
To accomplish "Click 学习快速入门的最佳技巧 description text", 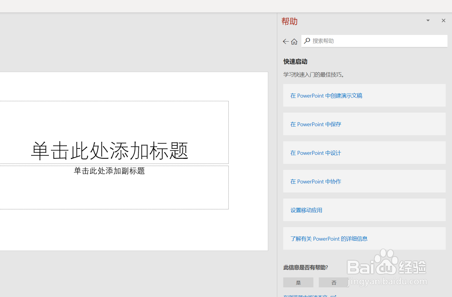I will 314,75.
